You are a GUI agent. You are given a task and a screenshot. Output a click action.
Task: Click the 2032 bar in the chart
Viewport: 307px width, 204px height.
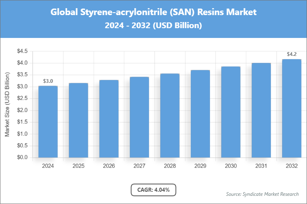click(291, 109)
